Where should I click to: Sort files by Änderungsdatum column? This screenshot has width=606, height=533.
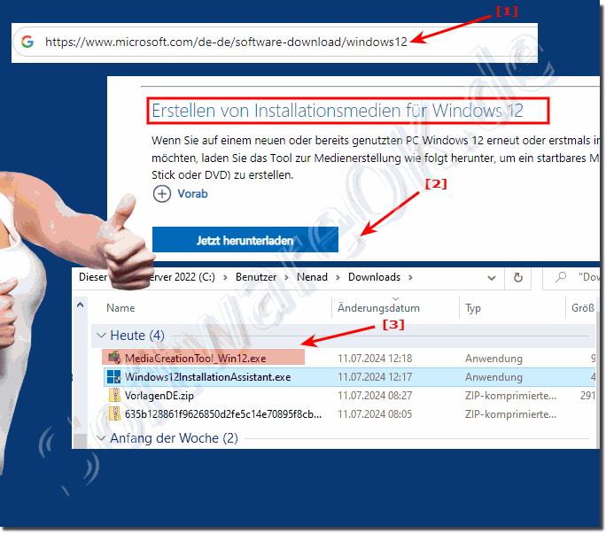pyautogui.click(x=378, y=308)
